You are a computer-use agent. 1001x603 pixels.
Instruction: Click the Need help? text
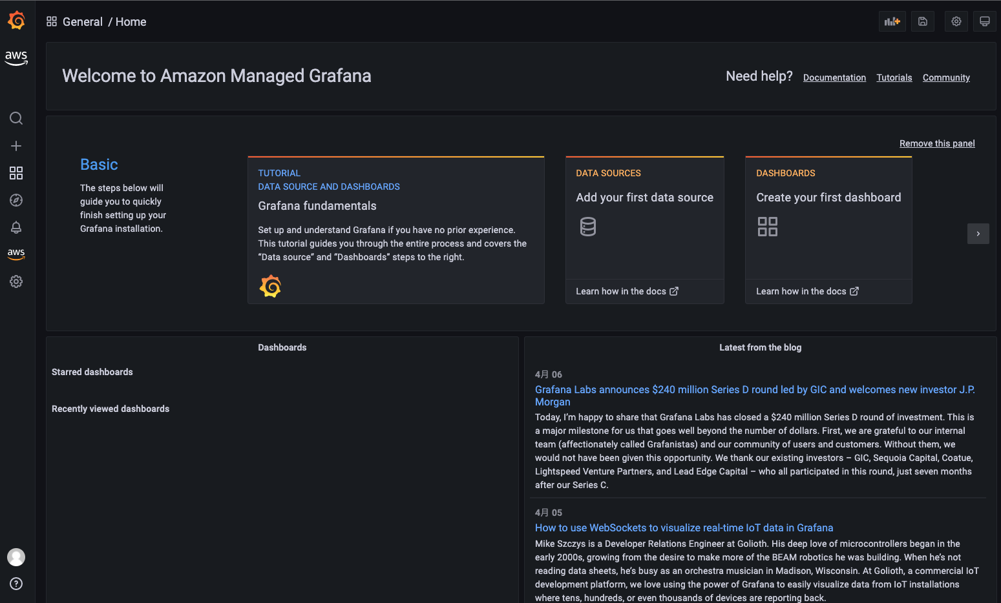759,76
